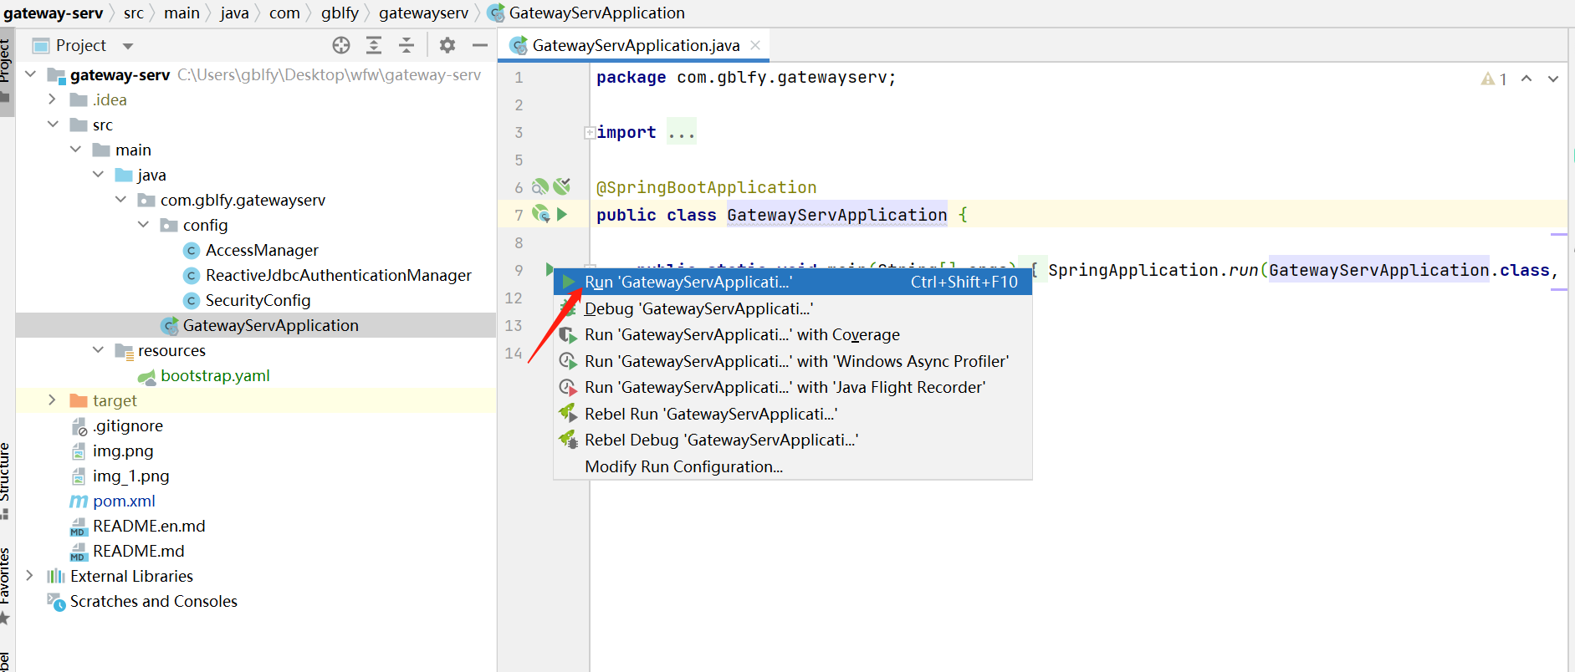The width and height of the screenshot is (1575, 672).
Task: Open the Project tool window side tab
Action: [6, 71]
